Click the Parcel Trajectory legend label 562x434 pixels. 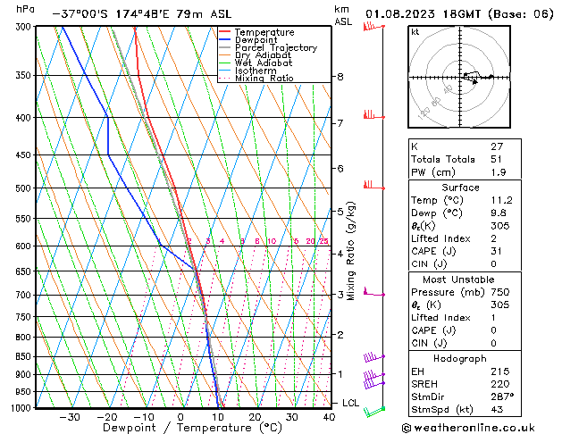pyautogui.click(x=276, y=47)
